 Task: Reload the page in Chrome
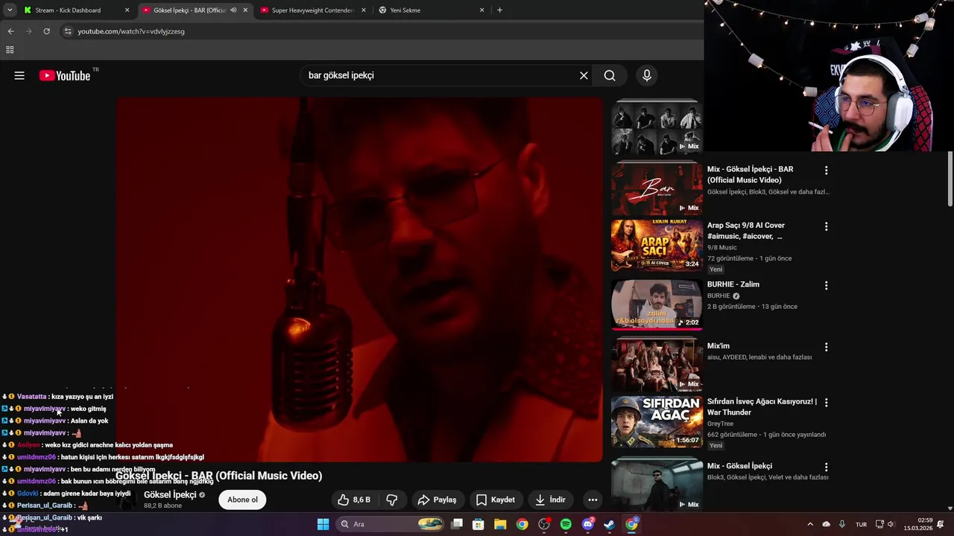pos(46,31)
